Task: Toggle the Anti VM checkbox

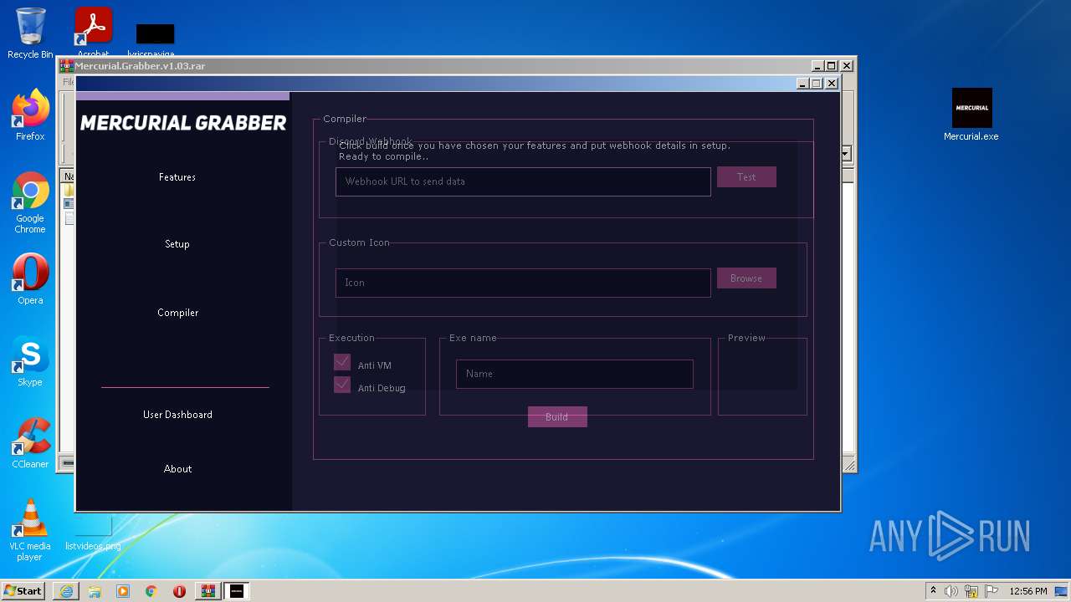Action: pos(341,362)
